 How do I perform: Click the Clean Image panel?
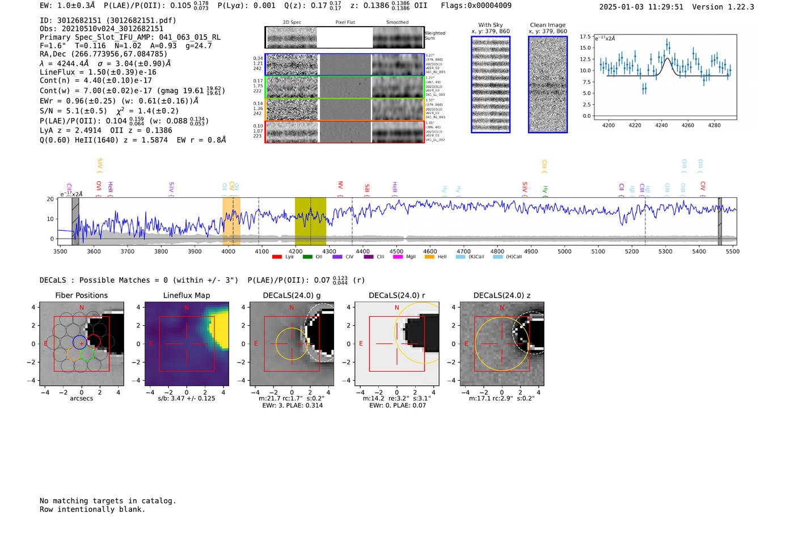[548, 84]
